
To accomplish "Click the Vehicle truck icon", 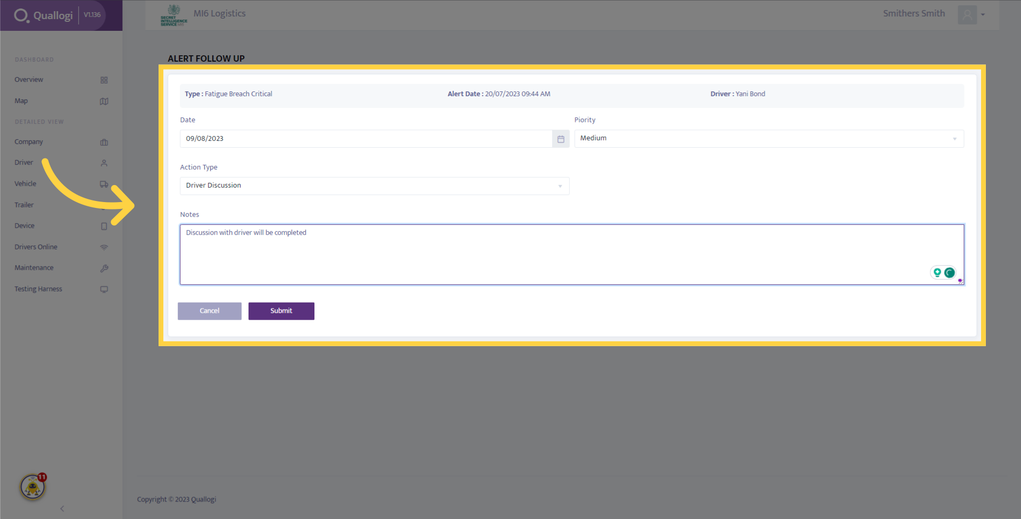I will point(104,185).
